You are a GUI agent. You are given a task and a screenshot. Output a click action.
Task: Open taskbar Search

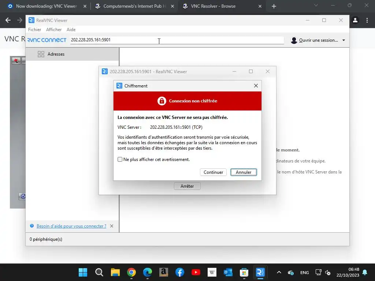pyautogui.click(x=99, y=272)
